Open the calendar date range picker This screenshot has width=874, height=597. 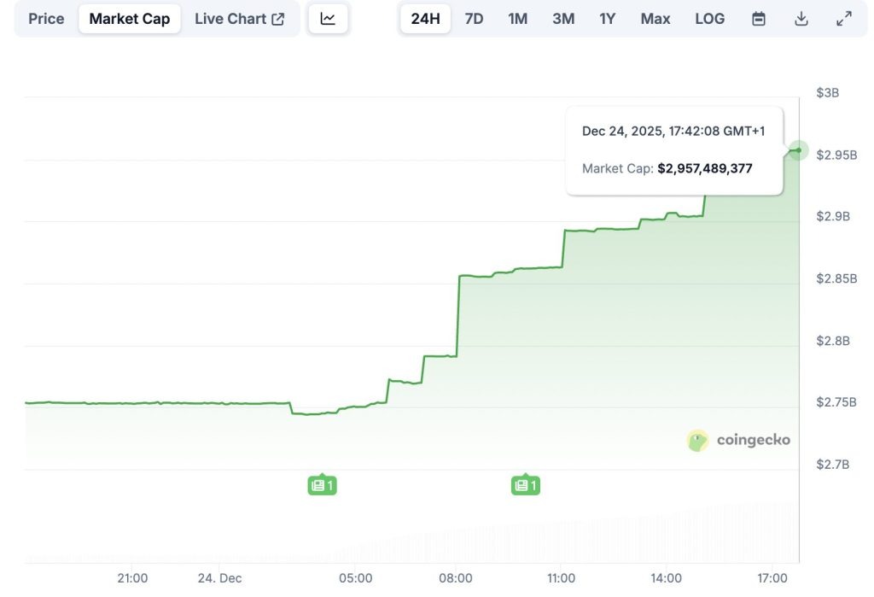(x=759, y=18)
